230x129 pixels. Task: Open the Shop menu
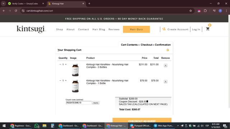tap(60, 29)
